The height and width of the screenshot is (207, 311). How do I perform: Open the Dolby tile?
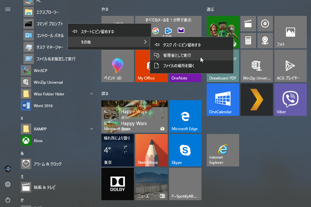[117, 184]
